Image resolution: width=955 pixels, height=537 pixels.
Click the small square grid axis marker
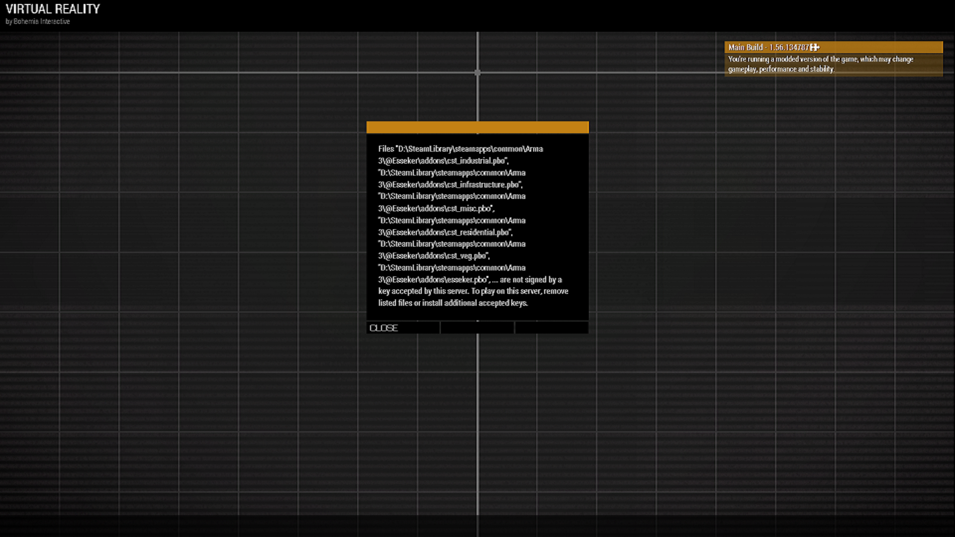(477, 73)
